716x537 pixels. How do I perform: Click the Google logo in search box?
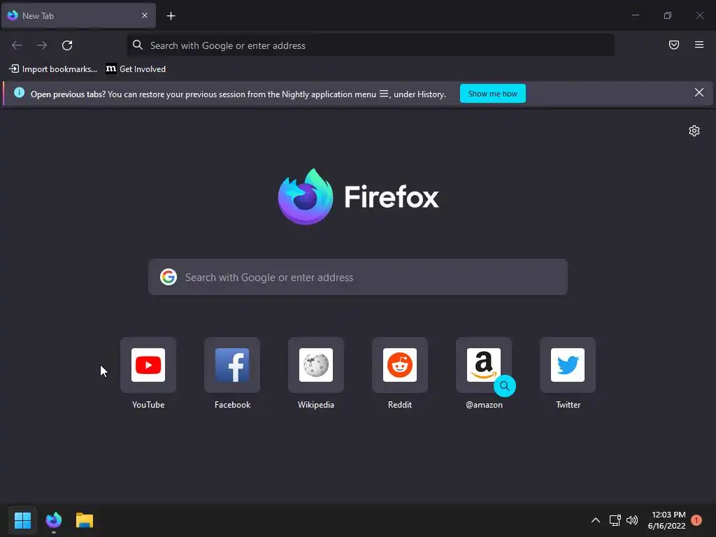point(169,277)
